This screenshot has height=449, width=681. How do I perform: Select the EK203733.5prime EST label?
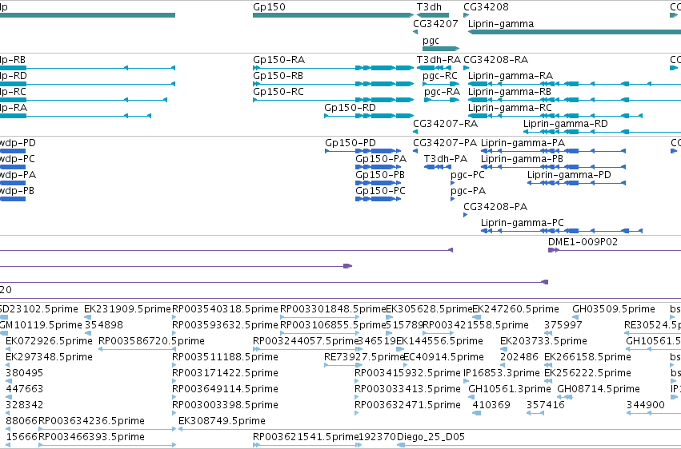point(543,341)
